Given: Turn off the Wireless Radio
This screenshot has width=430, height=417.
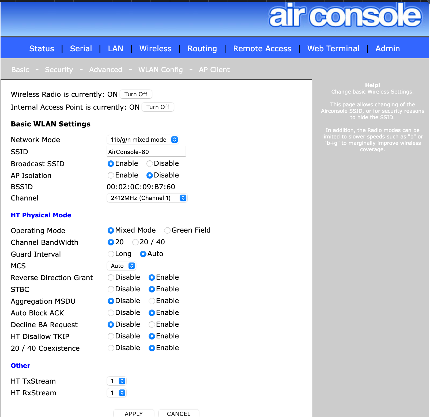Looking at the screenshot, I should click(136, 94).
